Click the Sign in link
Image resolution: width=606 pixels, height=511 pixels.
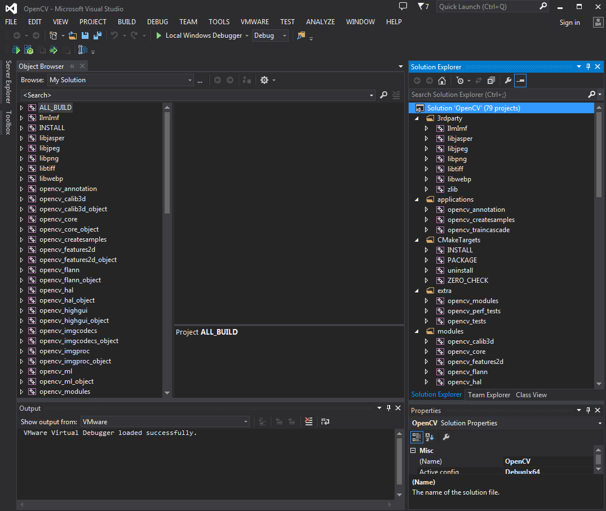569,23
